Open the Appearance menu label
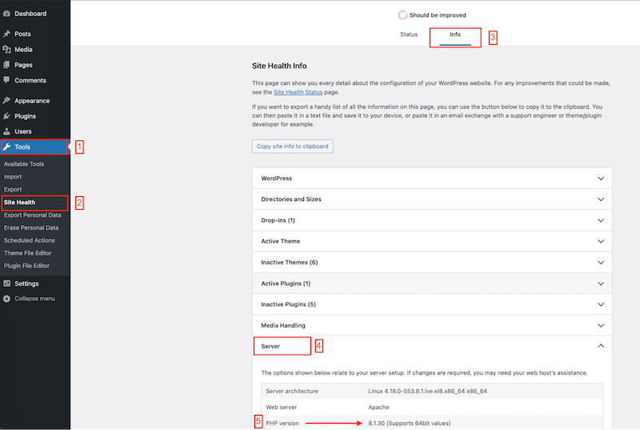This screenshot has width=640, height=430. [32, 101]
